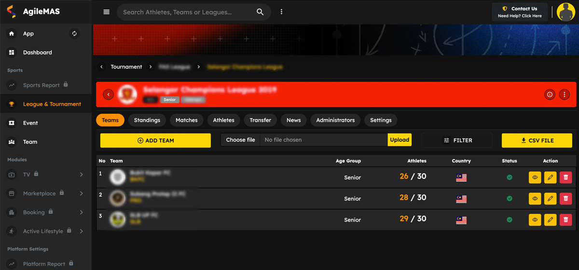Switch to the Standings tab
This screenshot has width=579, height=270.
point(147,120)
